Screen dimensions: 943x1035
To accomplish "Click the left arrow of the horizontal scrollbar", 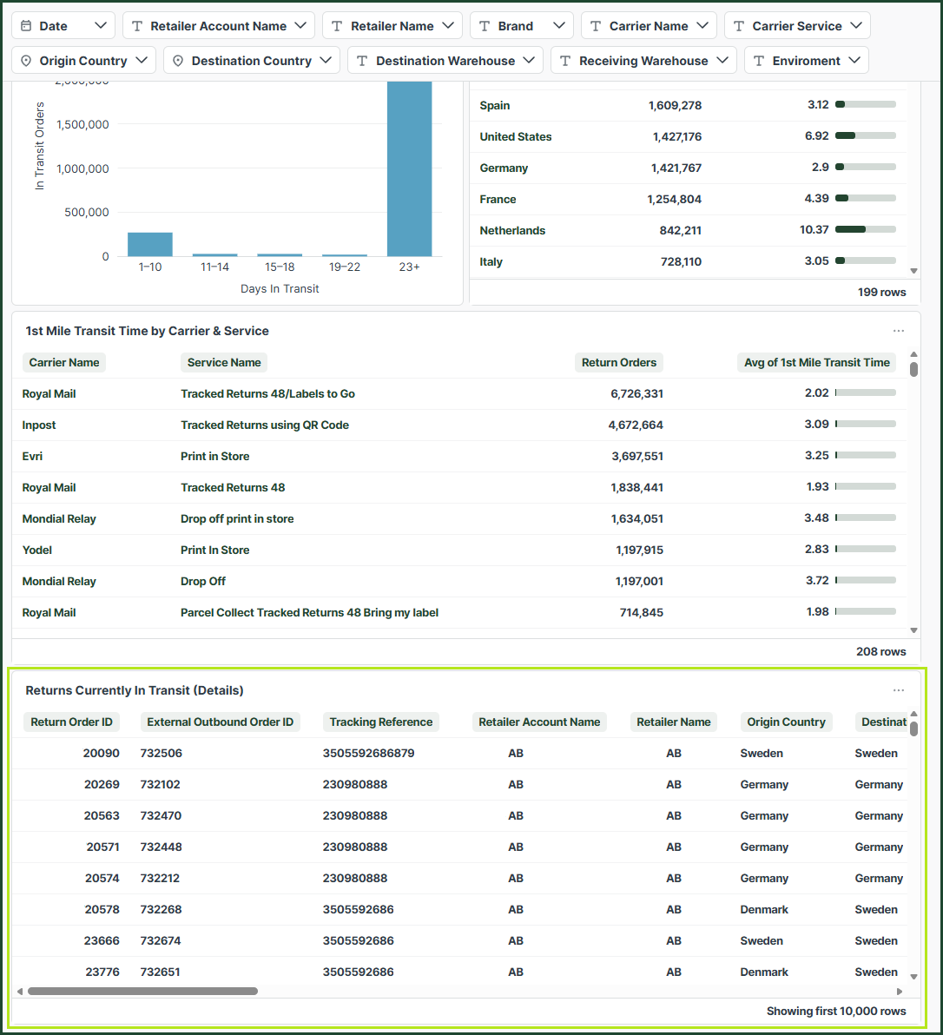I will [20, 992].
